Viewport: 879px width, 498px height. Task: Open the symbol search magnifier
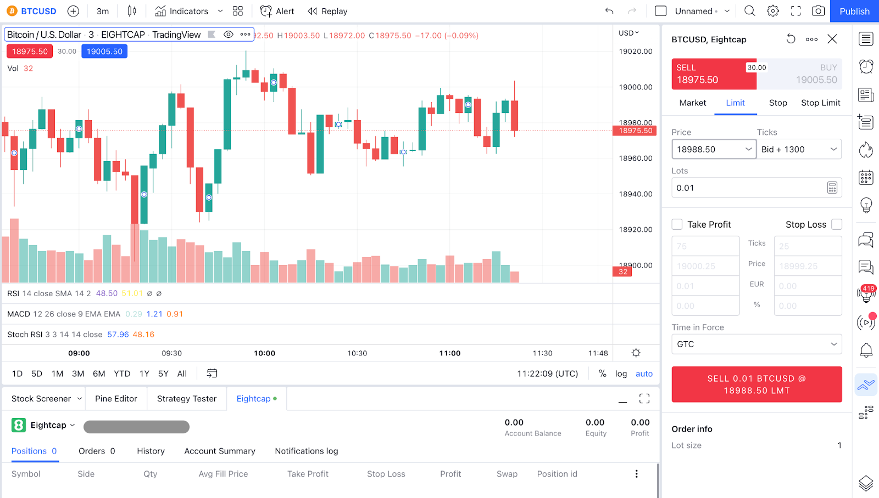coord(750,11)
